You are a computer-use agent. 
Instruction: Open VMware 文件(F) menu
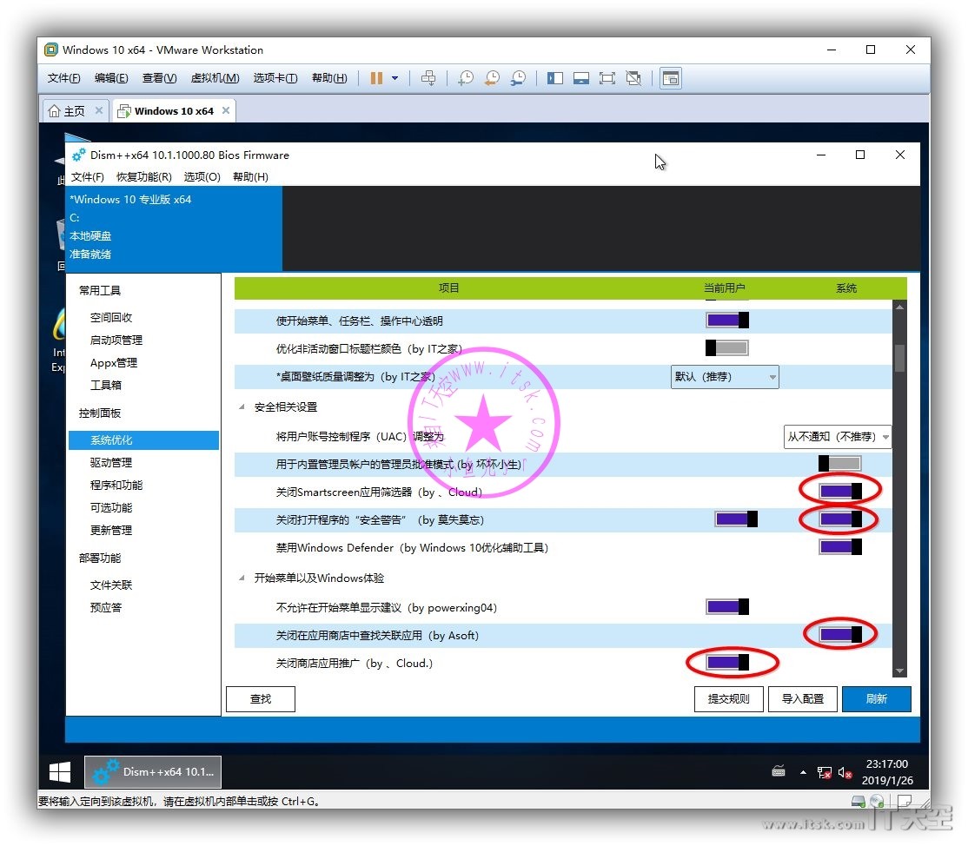(64, 78)
